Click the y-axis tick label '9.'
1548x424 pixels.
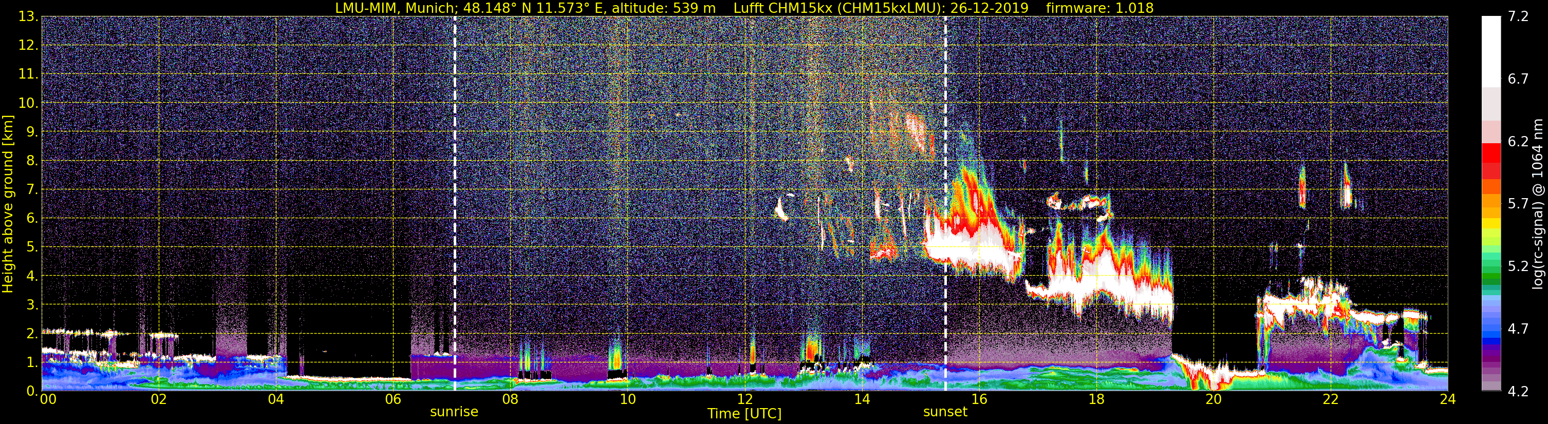point(32,132)
